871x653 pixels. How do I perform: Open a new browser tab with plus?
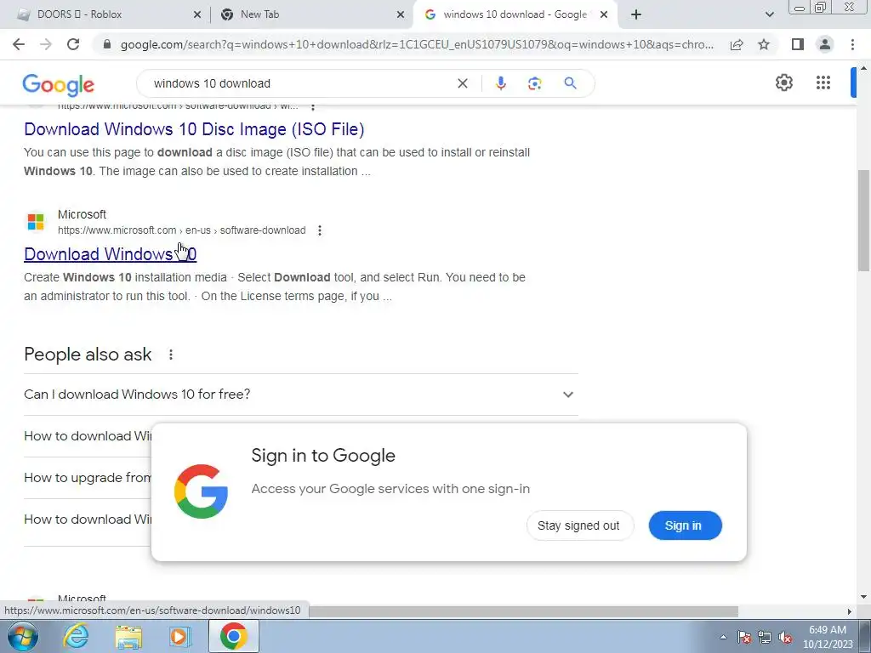pyautogui.click(x=636, y=14)
